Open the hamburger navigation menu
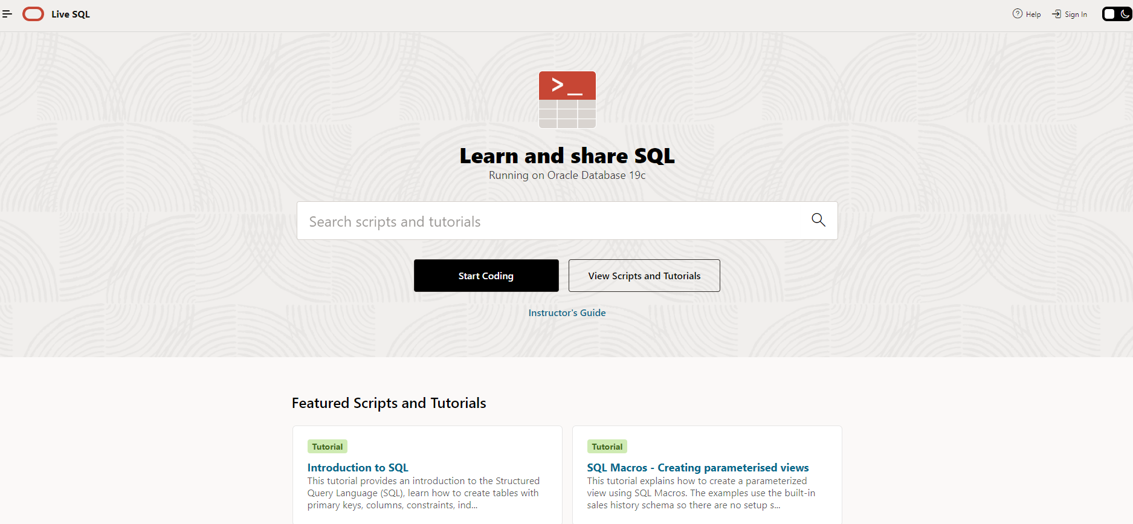This screenshot has width=1133, height=524. pyautogui.click(x=7, y=14)
